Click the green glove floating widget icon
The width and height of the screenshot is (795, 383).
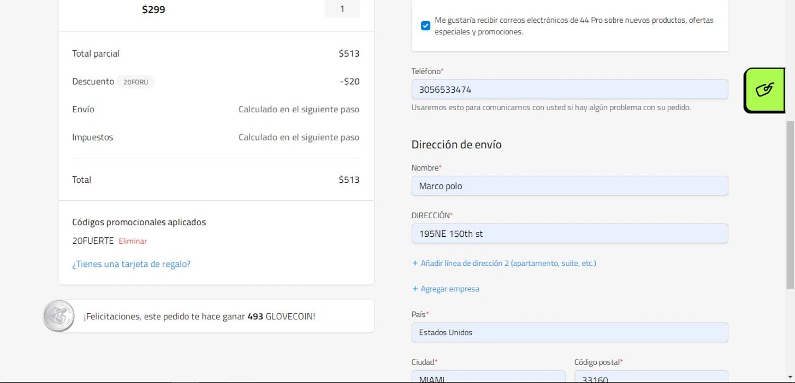coord(765,90)
